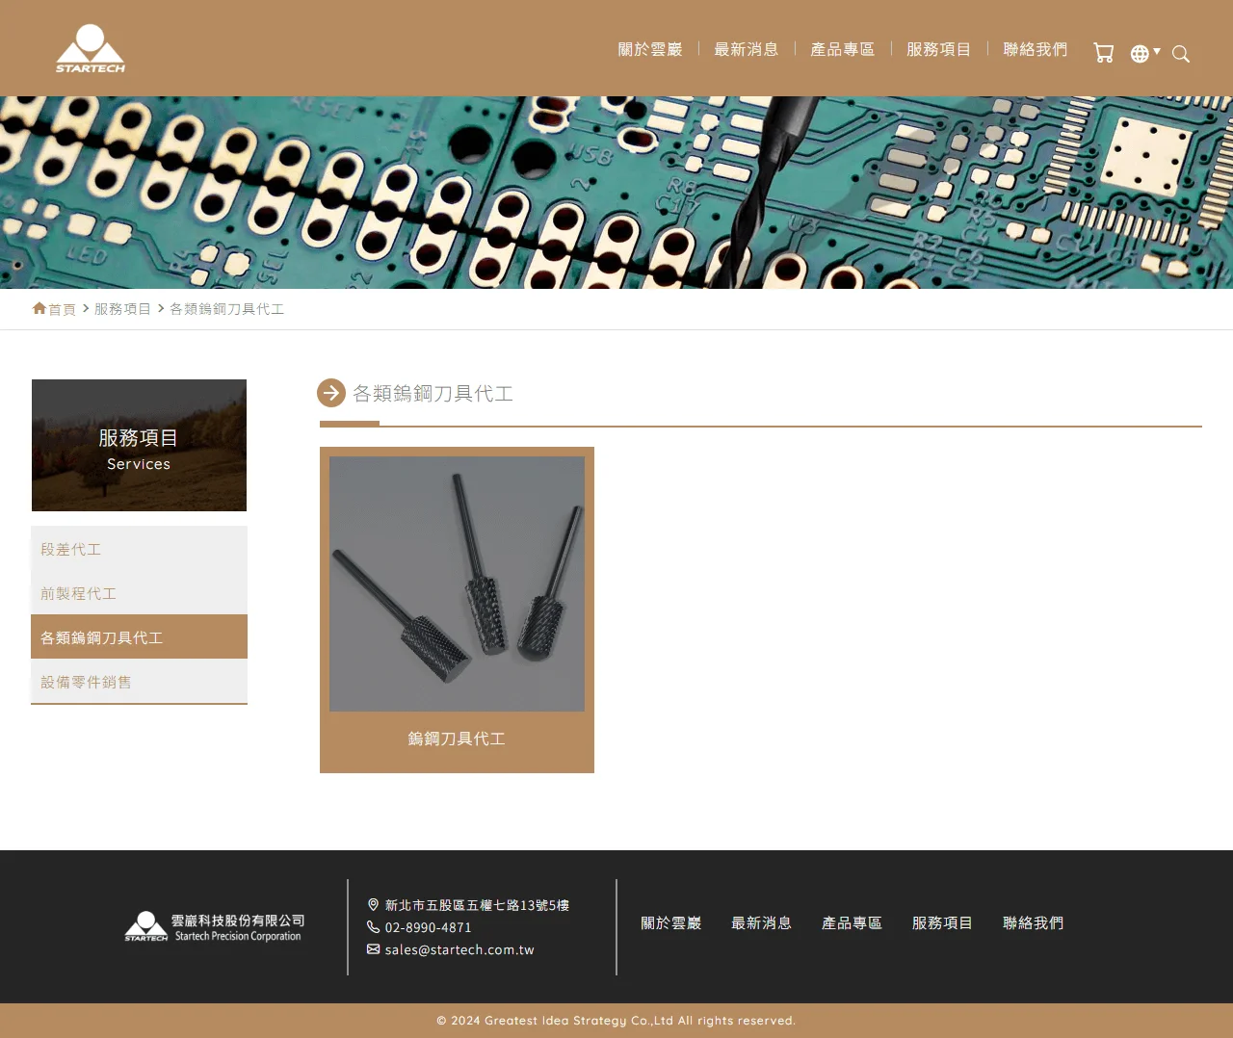1233x1038 pixels.
Task: Open 聯絡我們 in the footer menu
Action: 1034,922
